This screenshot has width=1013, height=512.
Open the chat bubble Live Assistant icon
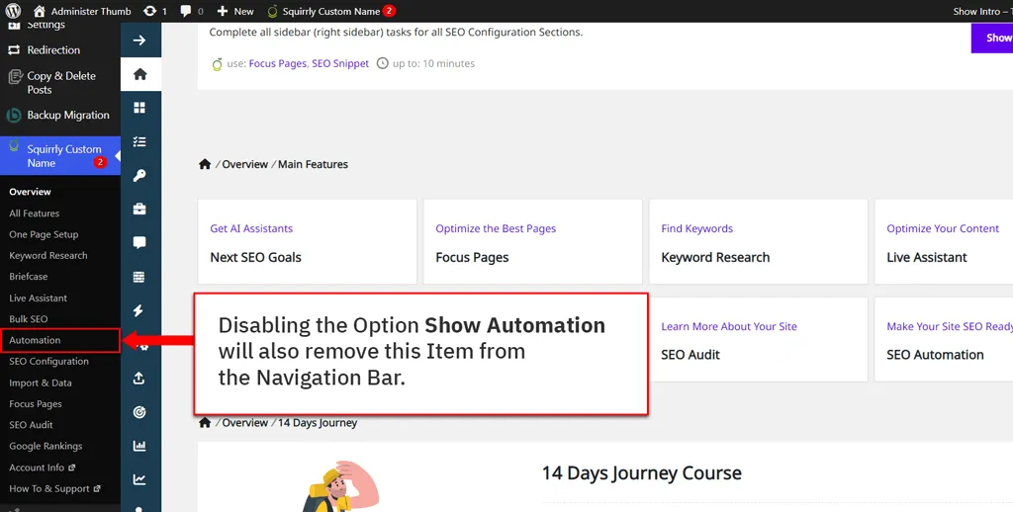pyautogui.click(x=139, y=243)
